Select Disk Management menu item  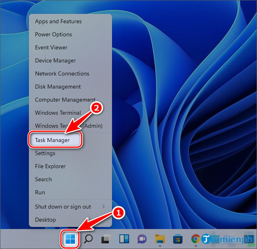[x=70, y=87]
